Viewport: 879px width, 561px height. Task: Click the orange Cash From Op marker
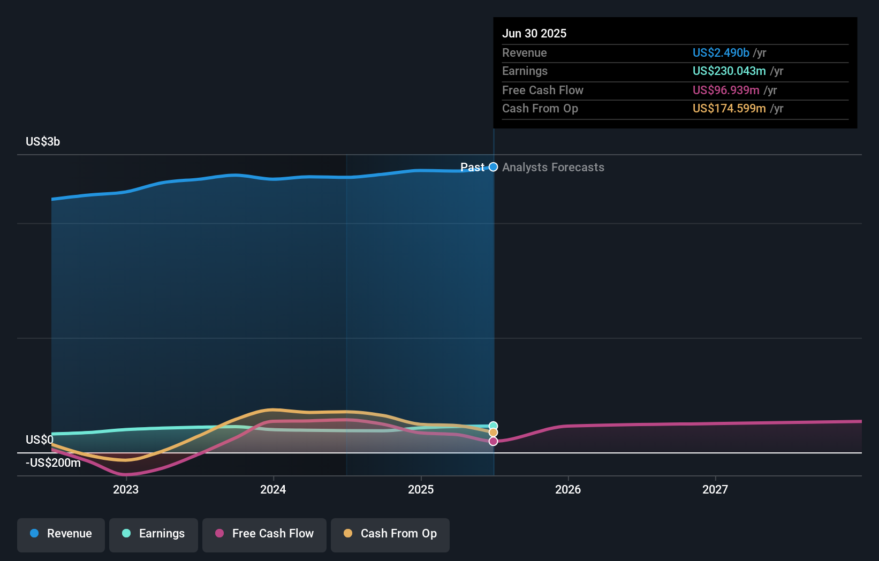click(x=493, y=433)
